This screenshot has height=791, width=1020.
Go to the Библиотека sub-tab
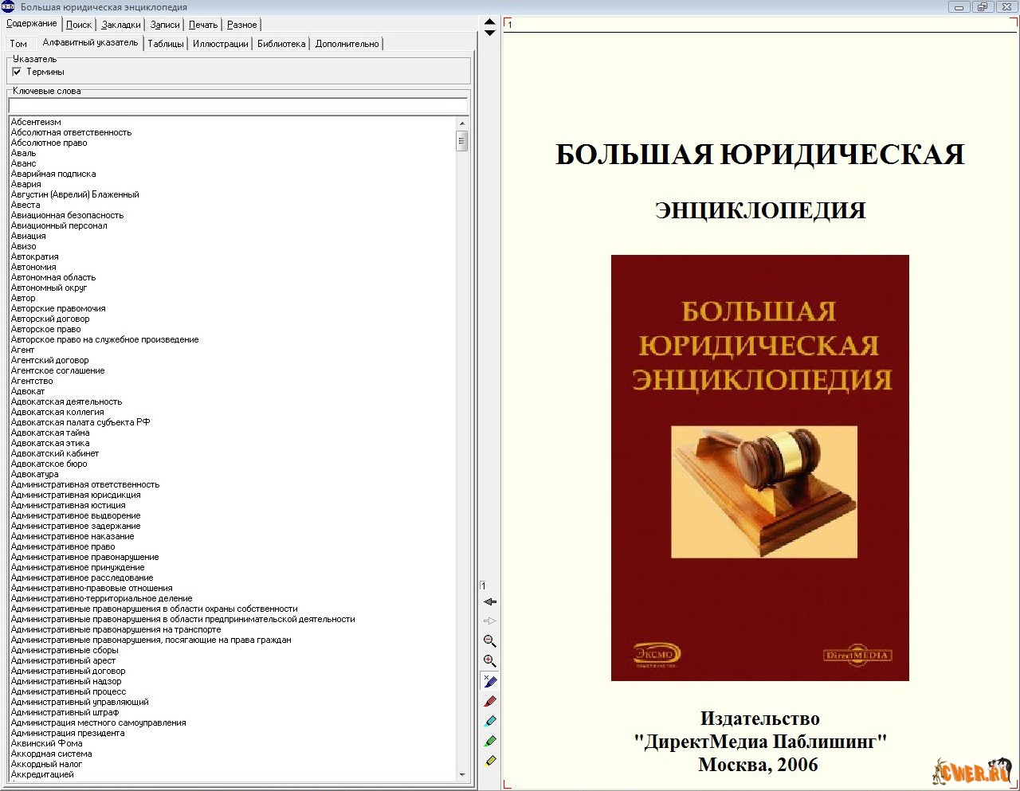[281, 44]
